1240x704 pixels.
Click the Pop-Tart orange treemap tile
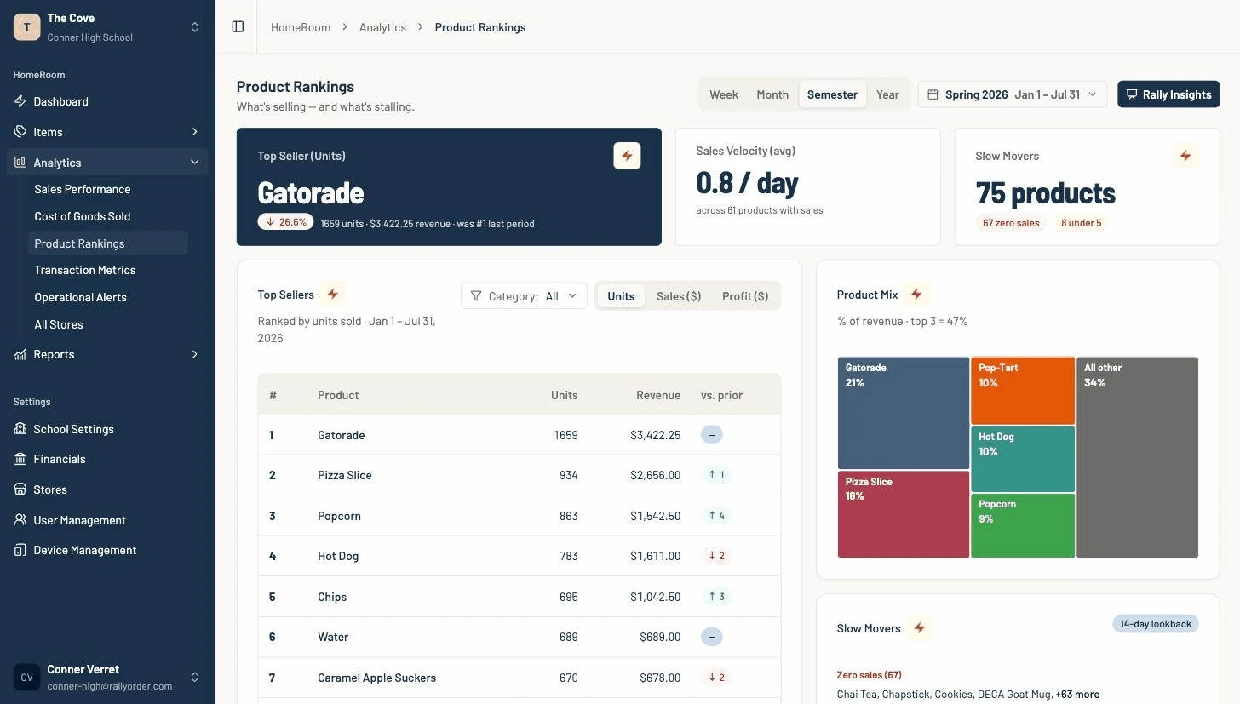point(1023,391)
